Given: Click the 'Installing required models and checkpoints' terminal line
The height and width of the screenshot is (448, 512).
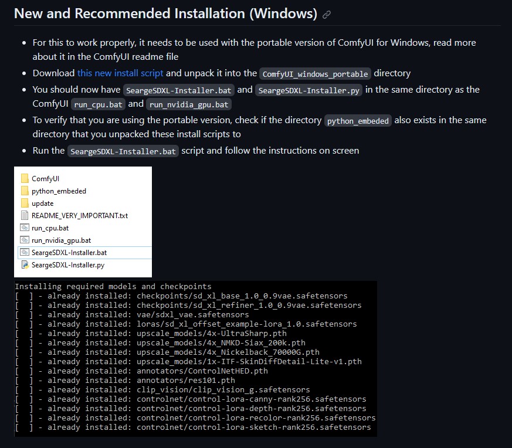Looking at the screenshot, I should [113, 287].
